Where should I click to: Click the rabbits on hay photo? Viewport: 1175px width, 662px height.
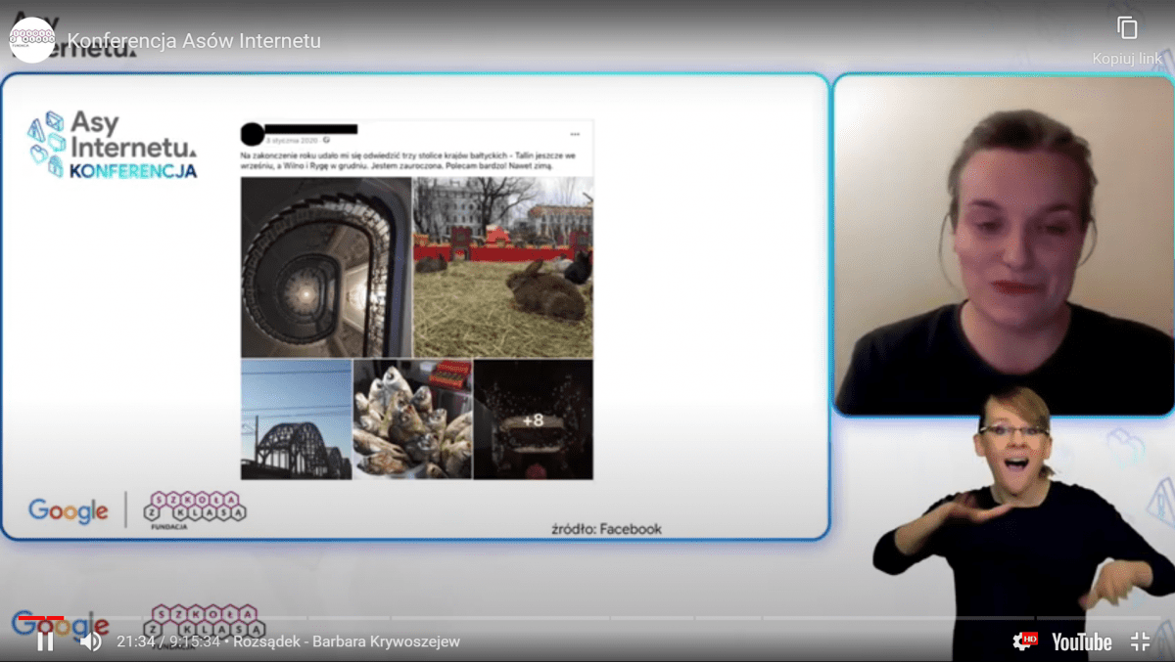tap(503, 267)
